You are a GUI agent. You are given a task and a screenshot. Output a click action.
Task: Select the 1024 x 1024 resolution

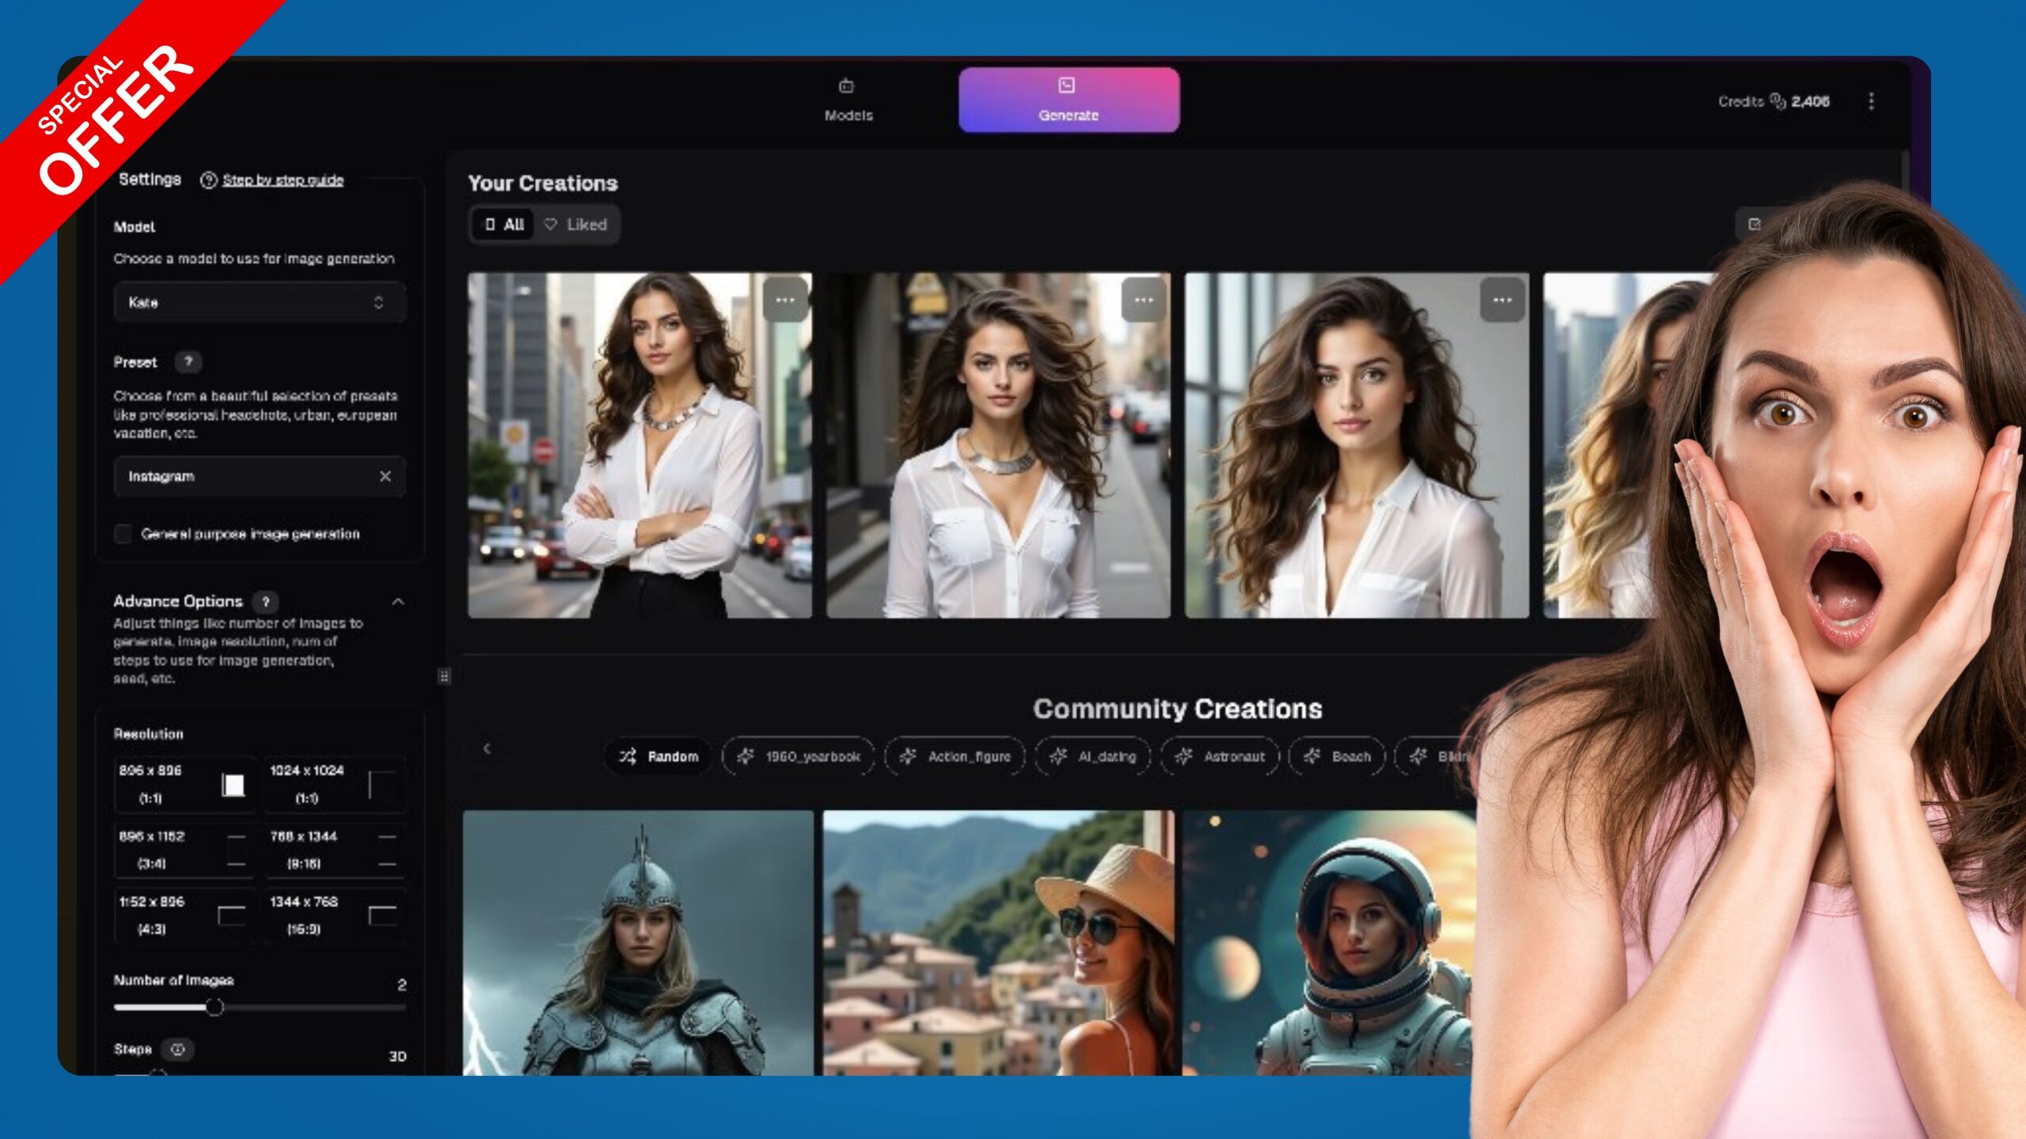pos(335,784)
